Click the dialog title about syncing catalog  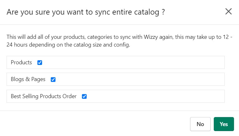86,12
